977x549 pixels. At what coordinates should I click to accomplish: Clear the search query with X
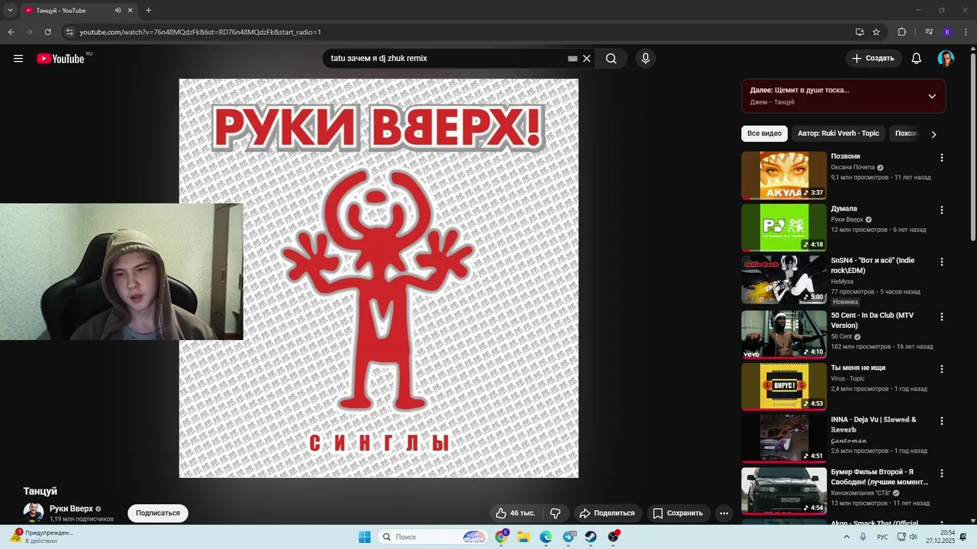tap(586, 59)
